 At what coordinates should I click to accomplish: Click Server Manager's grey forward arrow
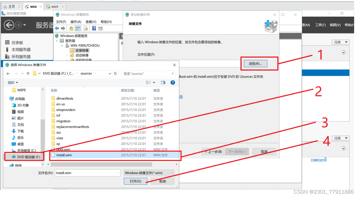18,25
